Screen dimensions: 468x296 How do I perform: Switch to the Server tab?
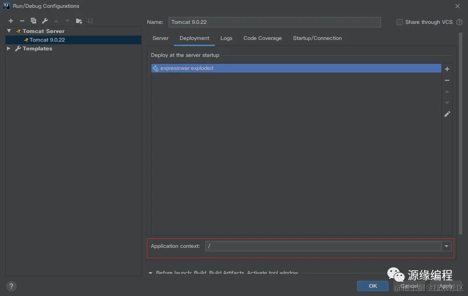(160, 38)
